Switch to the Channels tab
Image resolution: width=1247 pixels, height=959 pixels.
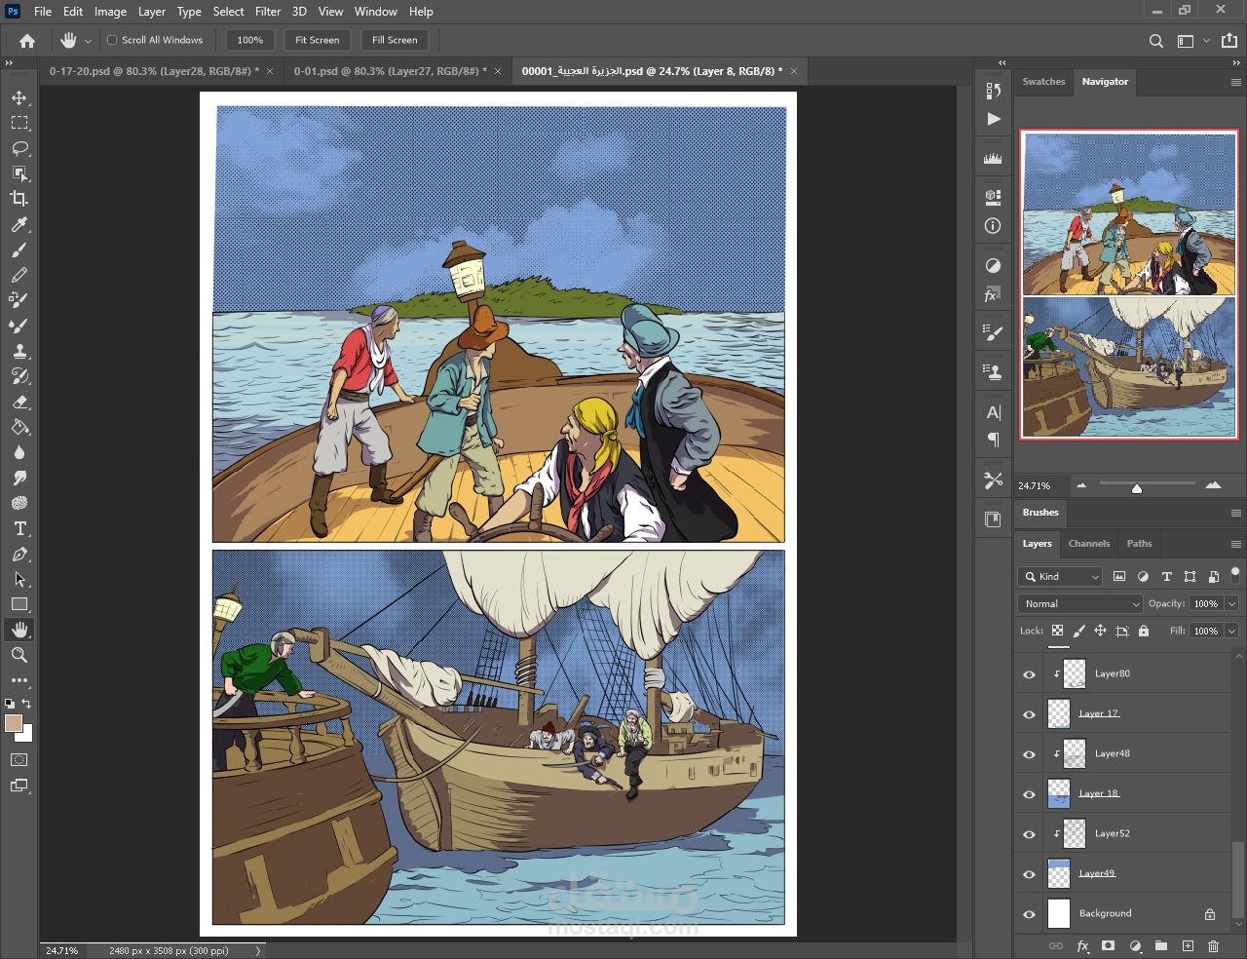pyautogui.click(x=1088, y=544)
